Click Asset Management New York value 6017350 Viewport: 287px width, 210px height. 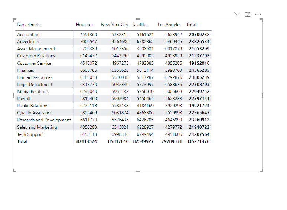click(120, 49)
